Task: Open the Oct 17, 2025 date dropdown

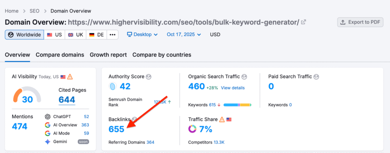Action: point(184,35)
